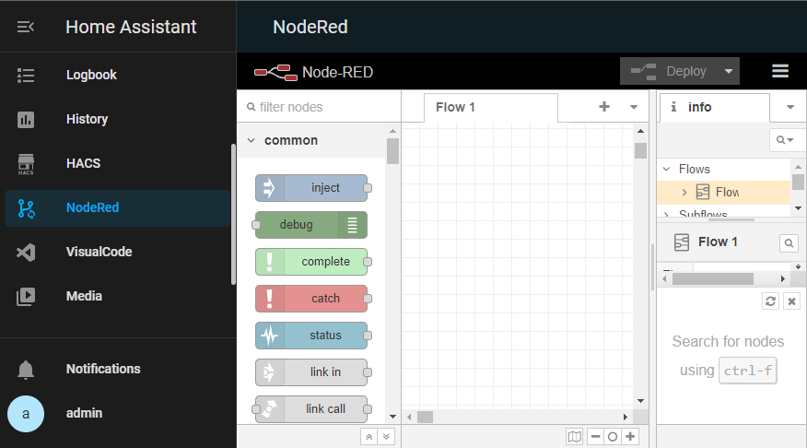
Task: Open the History sidebar item
Action: tap(118, 120)
